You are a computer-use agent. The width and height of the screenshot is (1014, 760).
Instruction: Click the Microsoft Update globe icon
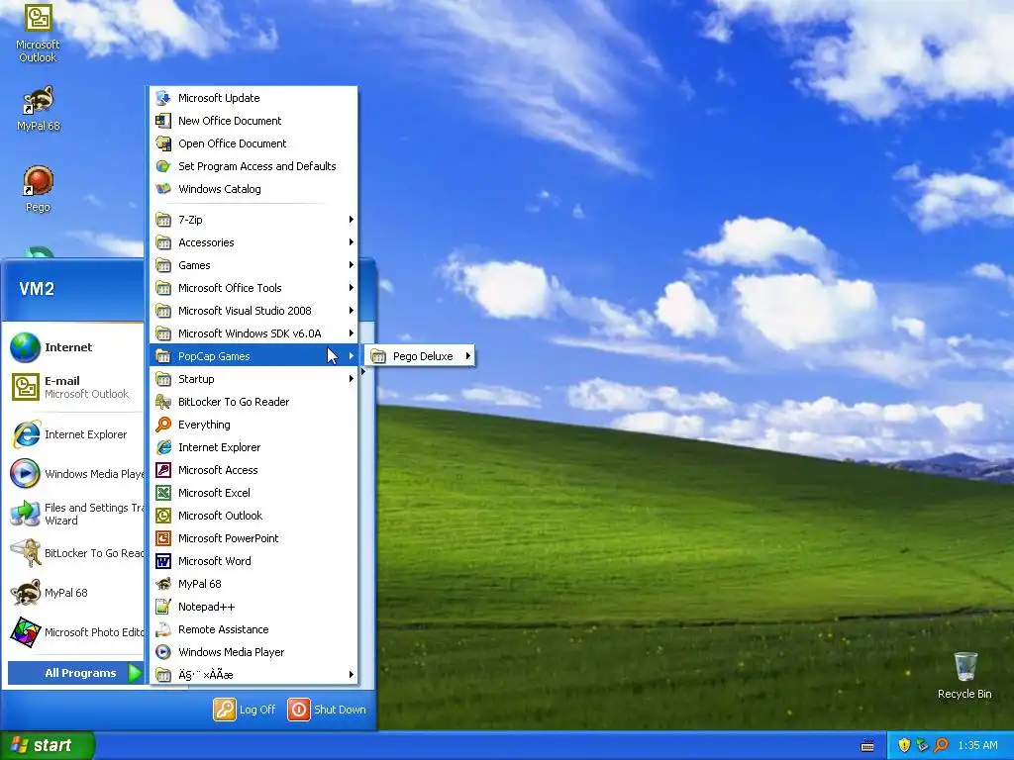163,98
